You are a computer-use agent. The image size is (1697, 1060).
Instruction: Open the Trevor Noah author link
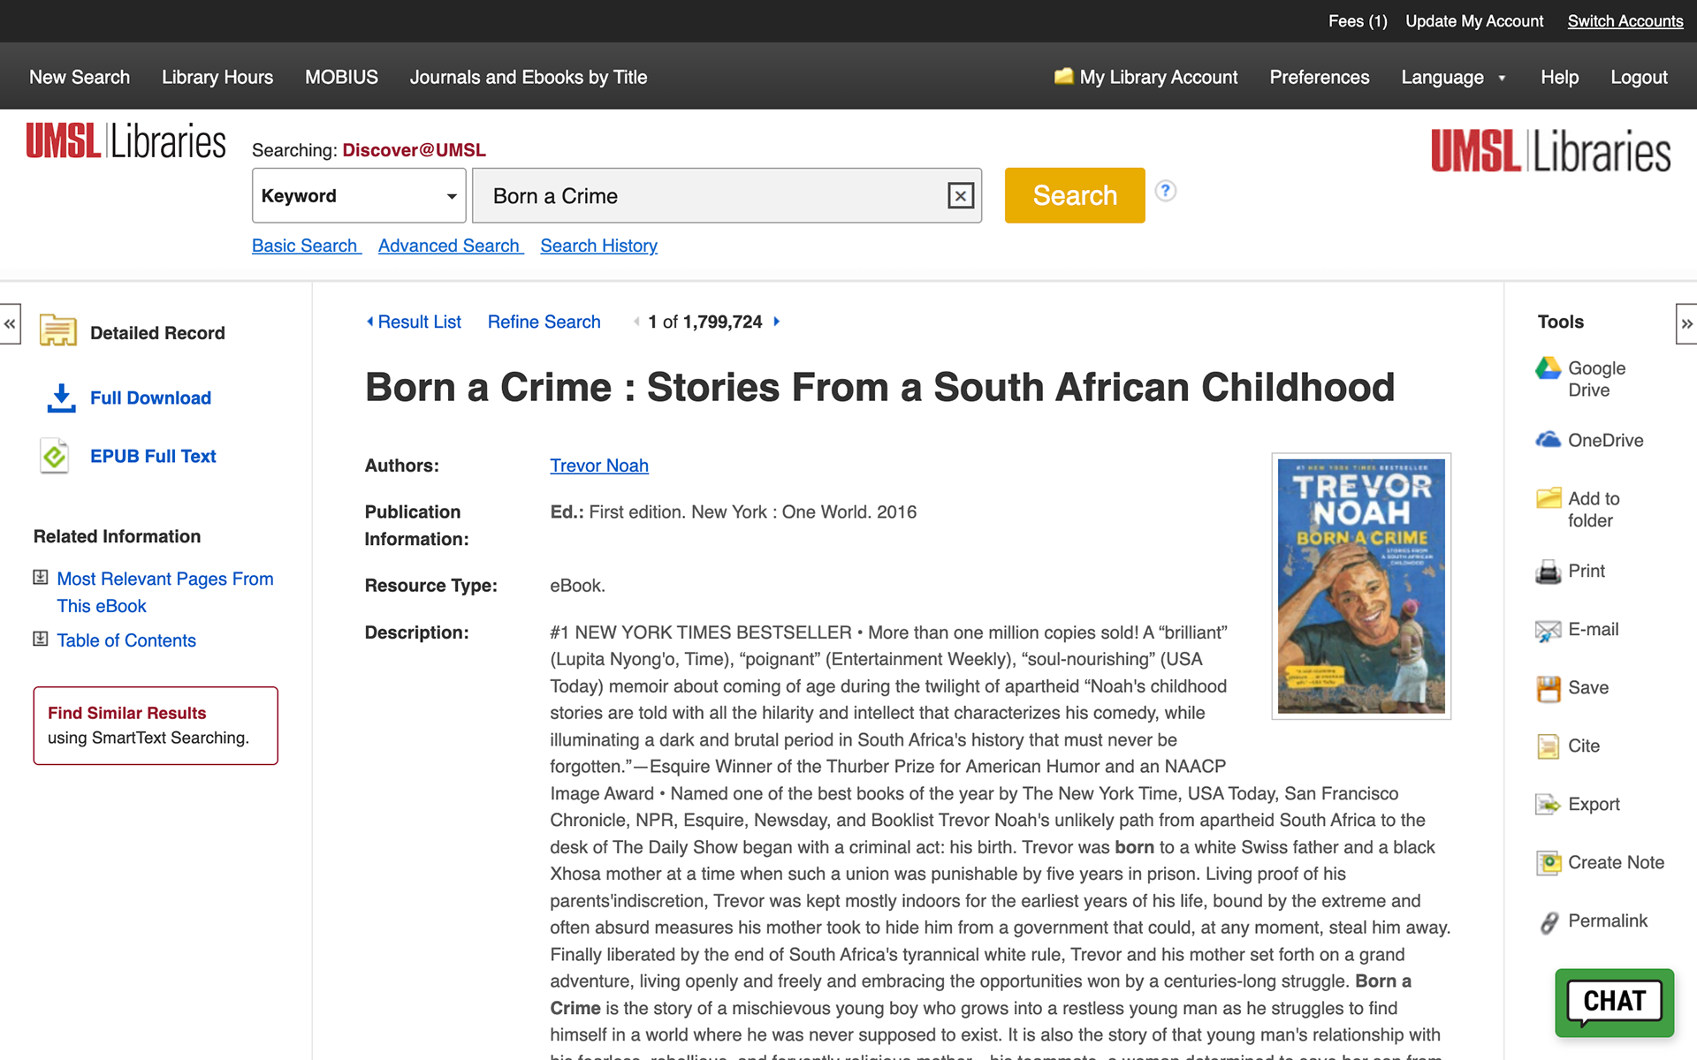(x=599, y=466)
